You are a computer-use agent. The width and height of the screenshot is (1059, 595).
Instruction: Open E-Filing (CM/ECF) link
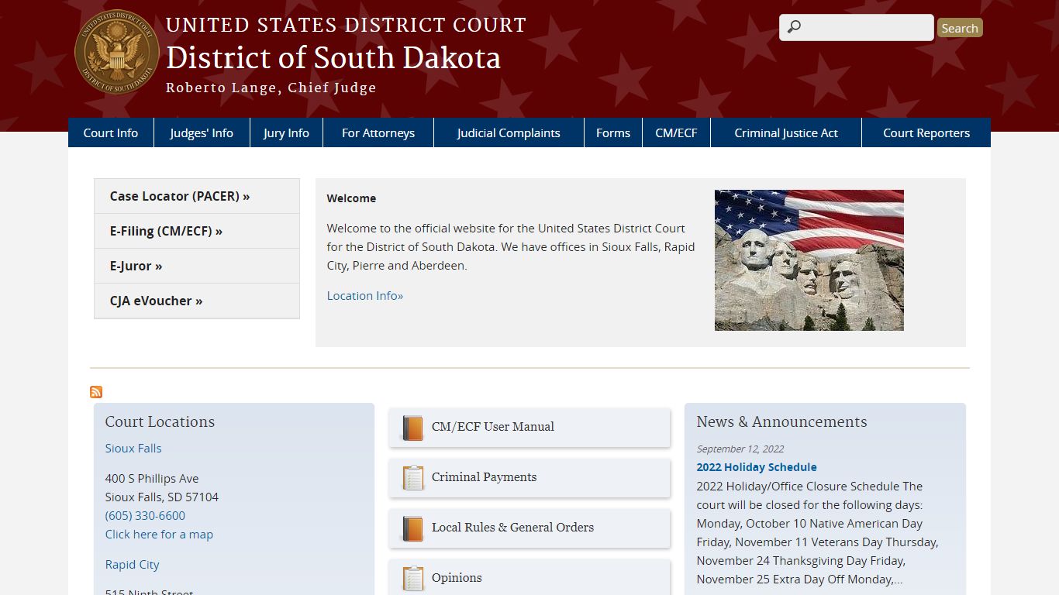pyautogui.click(x=197, y=231)
